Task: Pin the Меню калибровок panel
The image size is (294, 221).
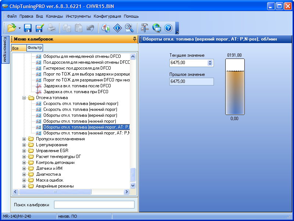Action: pyautogui.click(x=135, y=39)
